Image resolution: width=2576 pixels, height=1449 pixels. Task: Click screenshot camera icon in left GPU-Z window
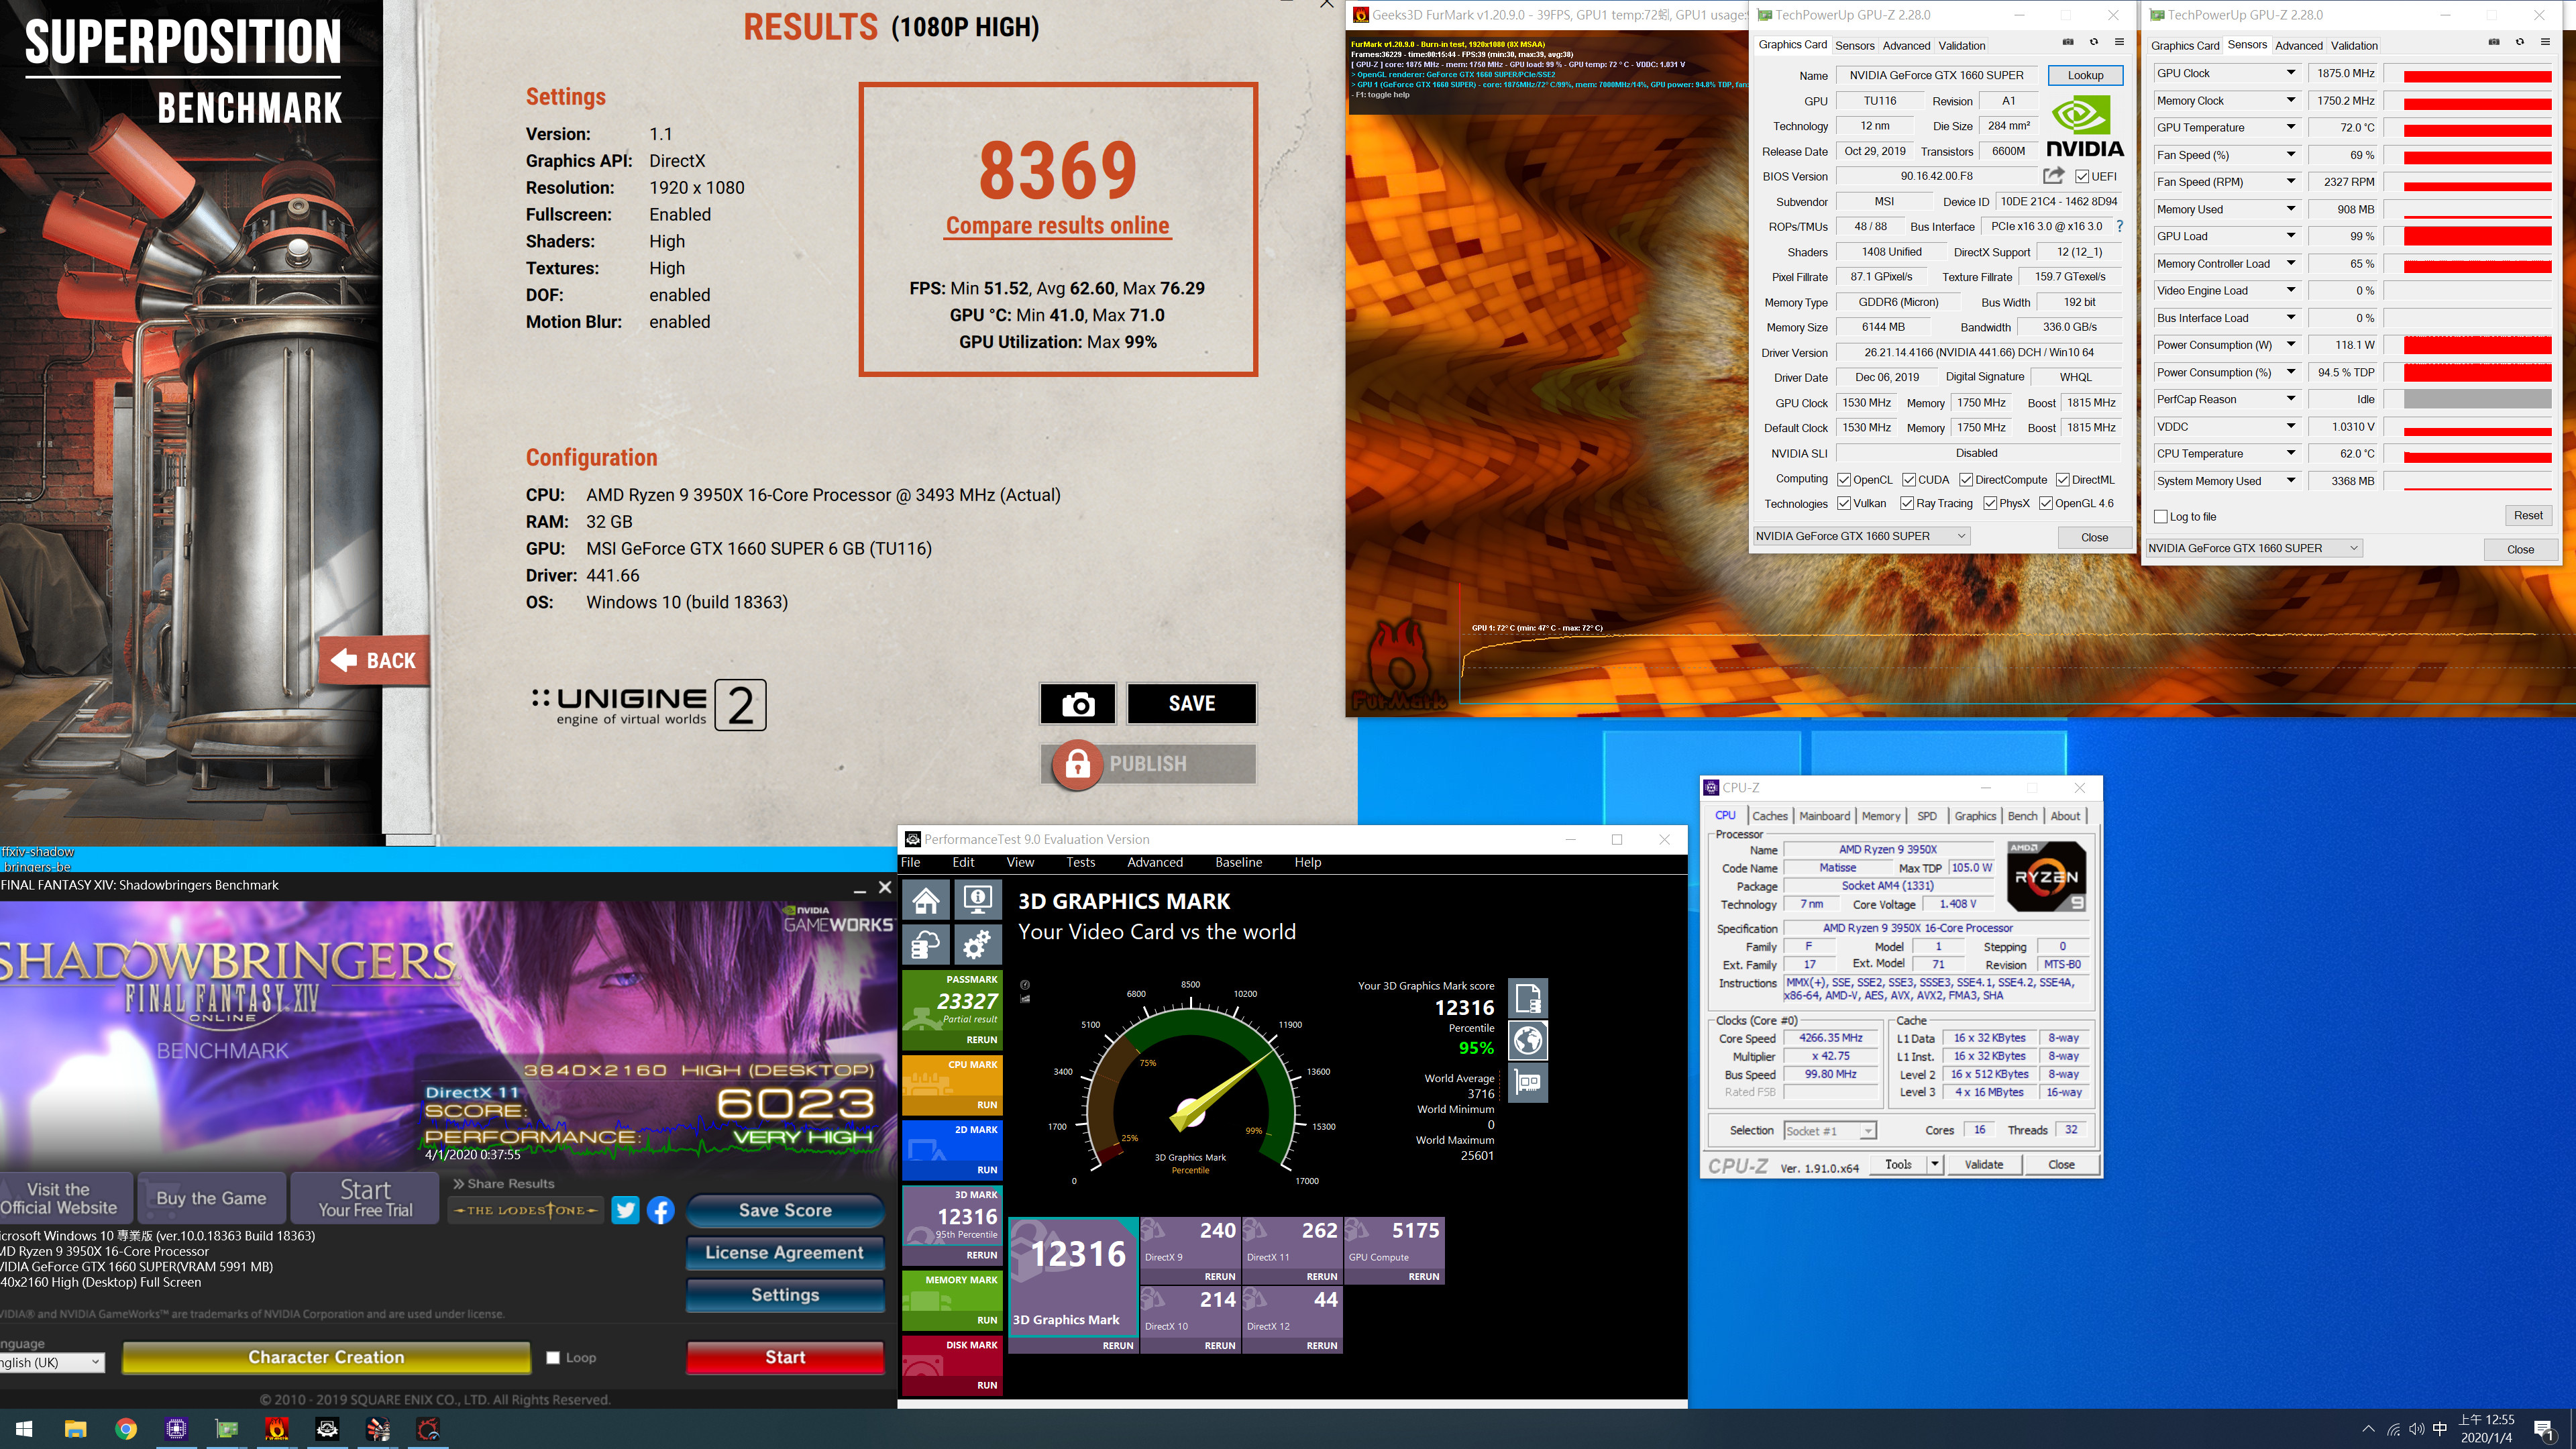[2068, 42]
